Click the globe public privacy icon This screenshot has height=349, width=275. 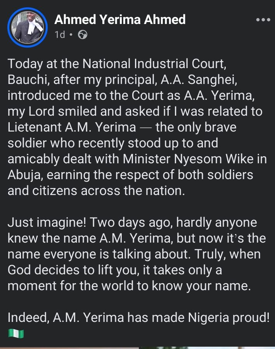[83, 35]
